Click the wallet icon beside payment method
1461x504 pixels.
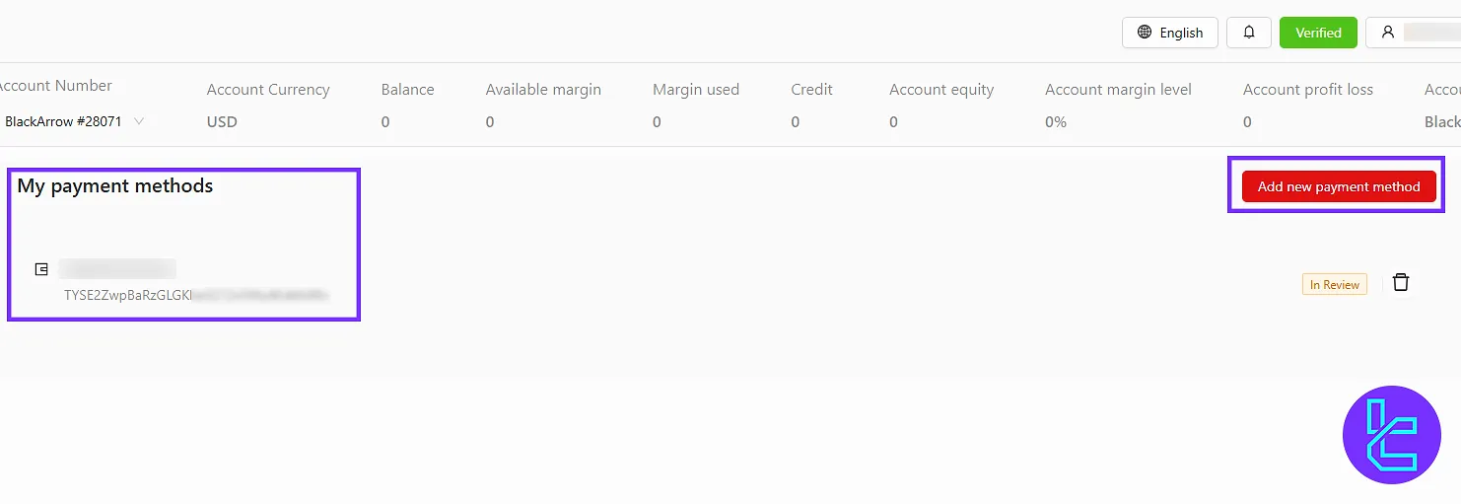click(x=41, y=269)
